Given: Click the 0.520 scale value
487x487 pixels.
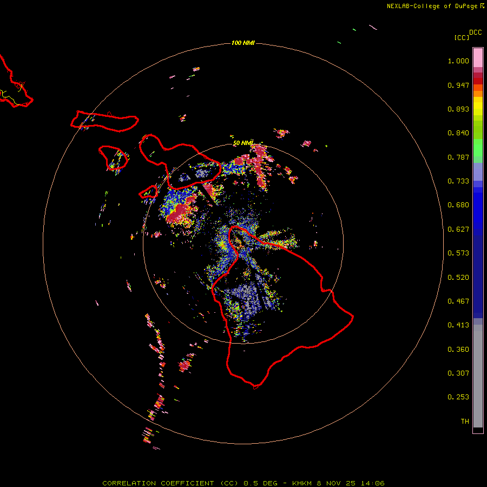Looking at the screenshot, I should [458, 278].
